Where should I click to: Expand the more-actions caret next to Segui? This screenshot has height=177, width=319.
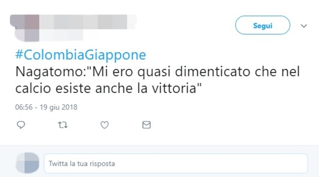304,26
